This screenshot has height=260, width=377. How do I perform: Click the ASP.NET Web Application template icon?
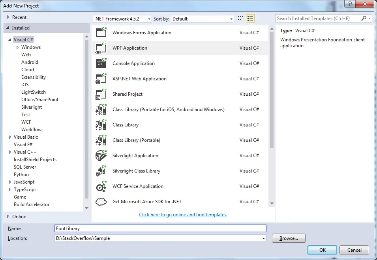101,78
